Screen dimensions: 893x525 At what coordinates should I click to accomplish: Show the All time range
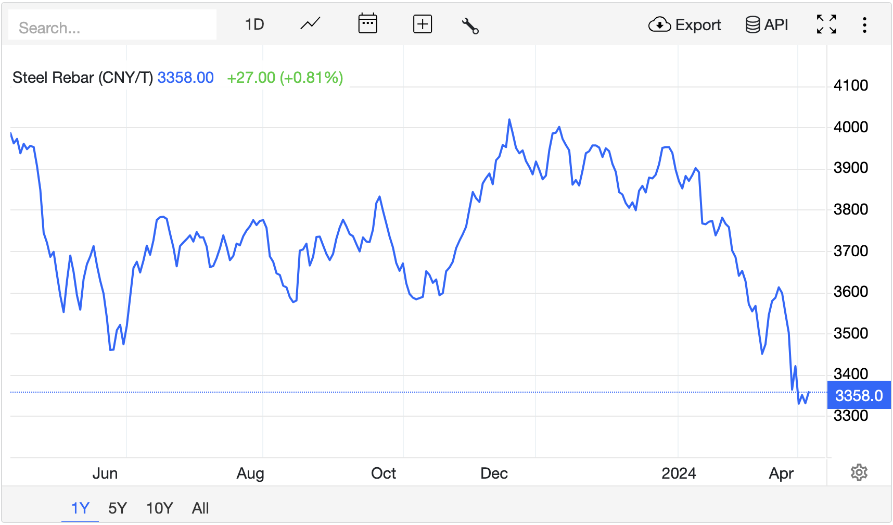[x=200, y=508]
